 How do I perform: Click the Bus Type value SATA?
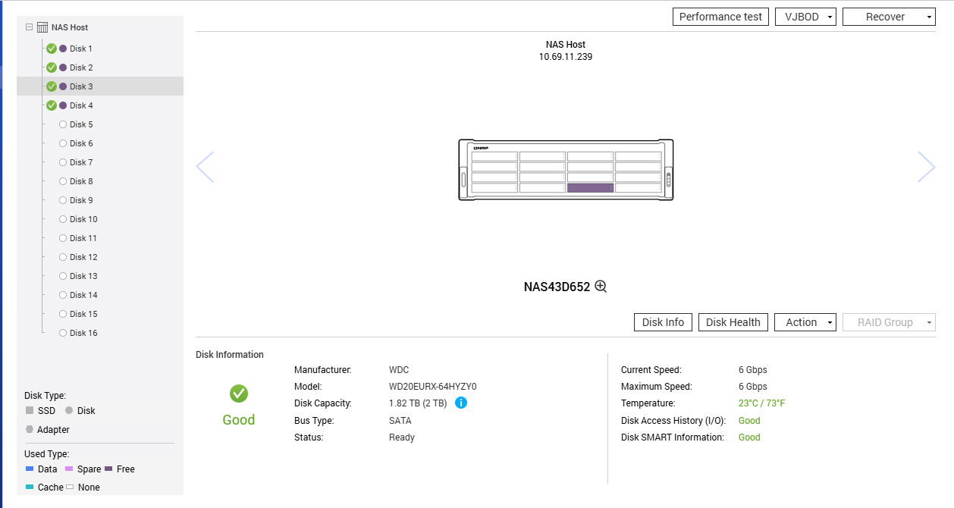click(400, 421)
